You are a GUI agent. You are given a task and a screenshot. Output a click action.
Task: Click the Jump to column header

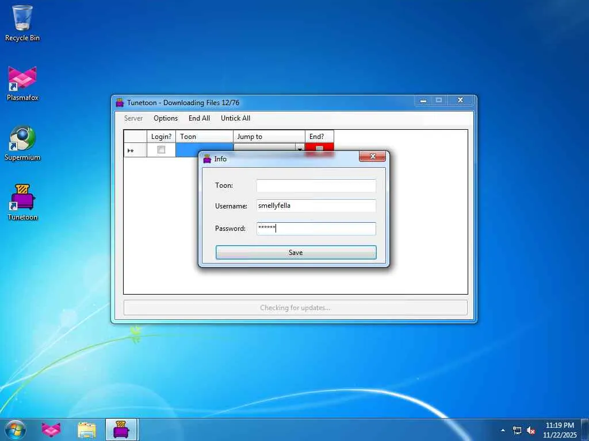click(x=269, y=137)
